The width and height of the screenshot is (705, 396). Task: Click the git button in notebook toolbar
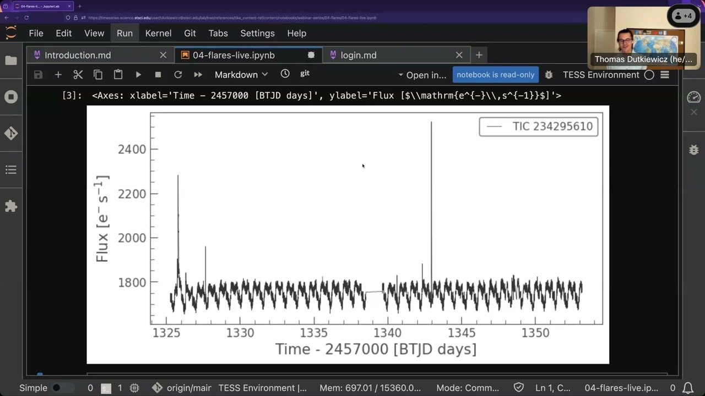tap(305, 74)
